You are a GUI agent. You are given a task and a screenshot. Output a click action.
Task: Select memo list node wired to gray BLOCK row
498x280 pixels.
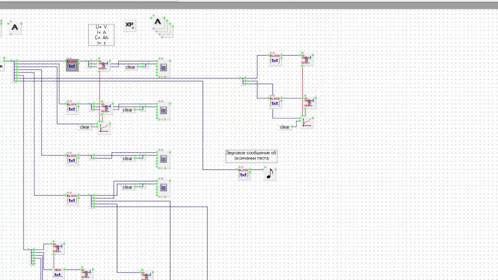[163, 67]
